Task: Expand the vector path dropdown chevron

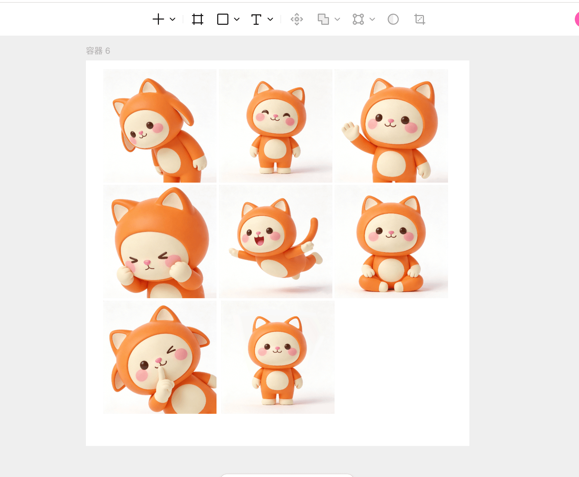Action: pyautogui.click(x=372, y=19)
